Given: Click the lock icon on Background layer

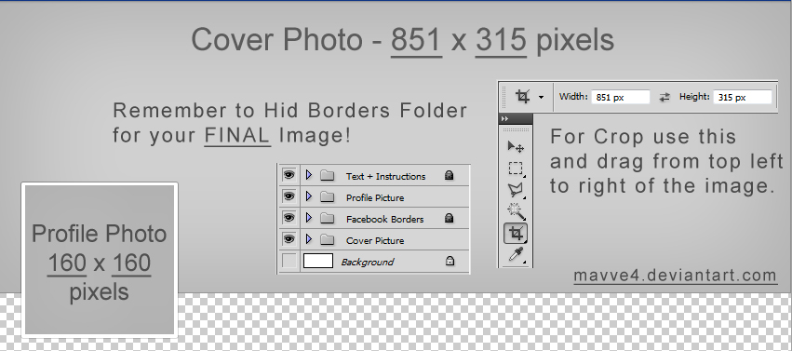Looking at the screenshot, I should (450, 261).
